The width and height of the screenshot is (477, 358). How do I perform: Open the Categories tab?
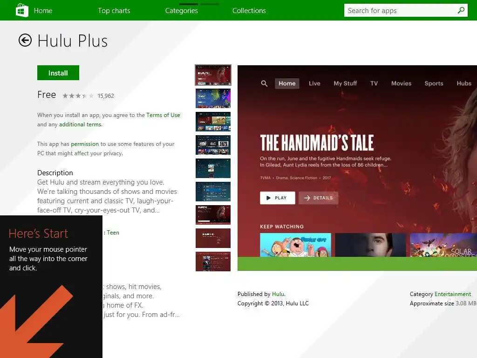182,11
